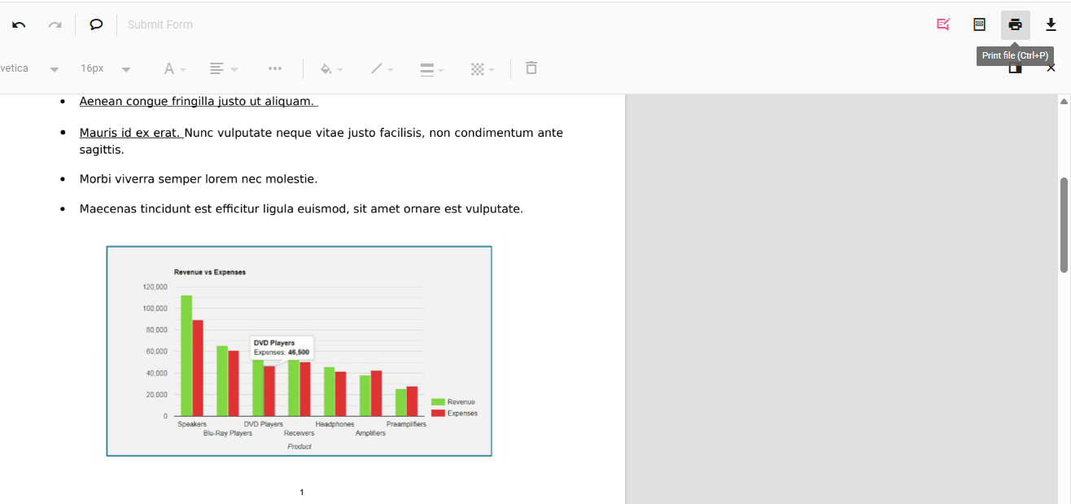Click the redo arrow icon
This screenshot has height=504, width=1071.
[55, 24]
